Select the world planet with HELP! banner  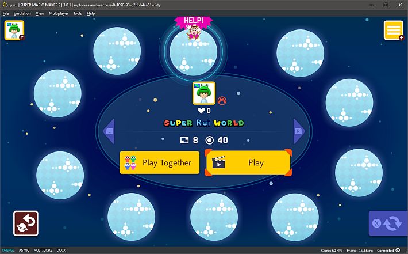193,52
